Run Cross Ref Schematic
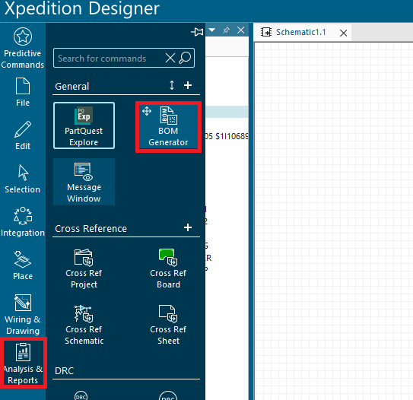This screenshot has height=400, width=413. [84, 325]
